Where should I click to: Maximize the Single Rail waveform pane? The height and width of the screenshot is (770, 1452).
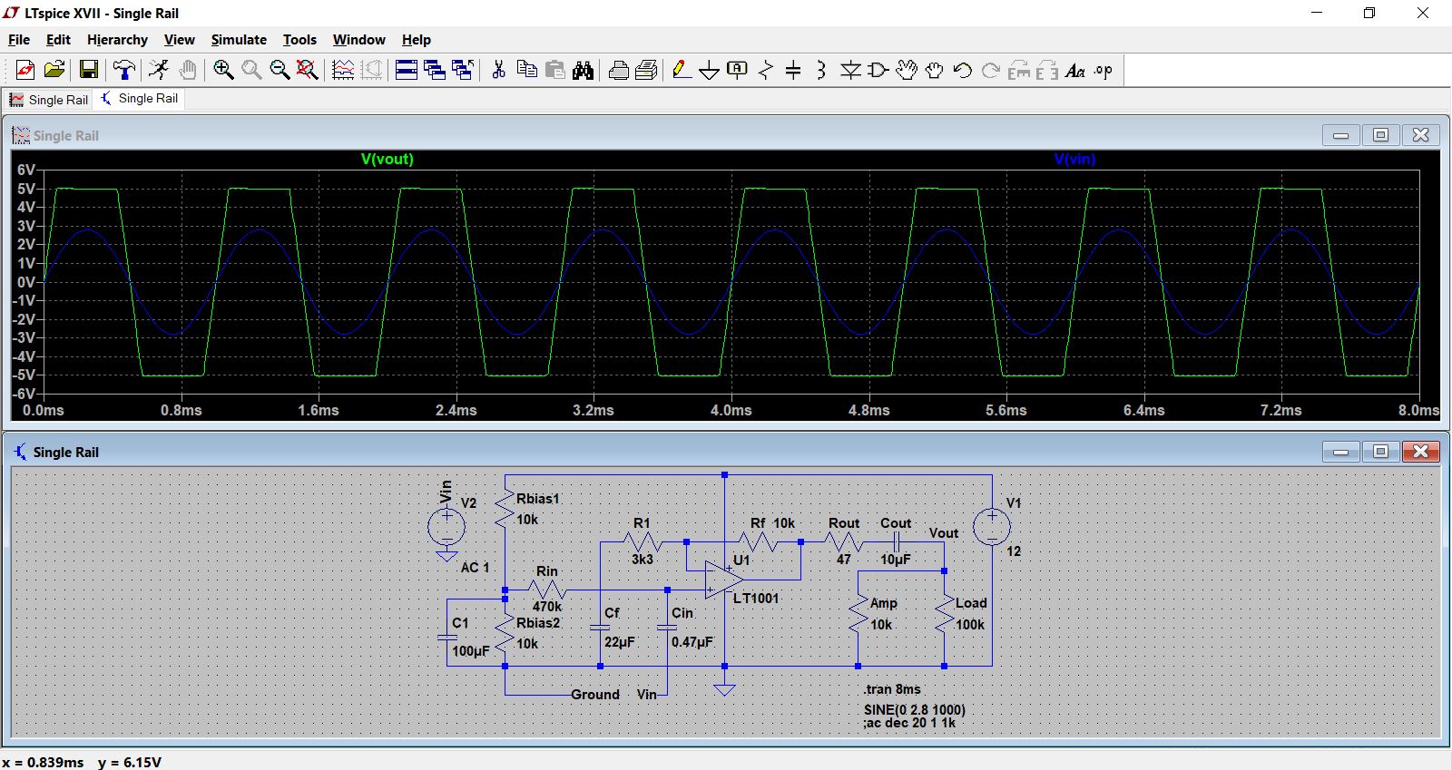click(x=1380, y=135)
